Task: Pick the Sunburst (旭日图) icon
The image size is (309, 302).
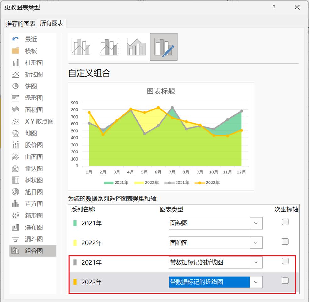Action: (15, 192)
